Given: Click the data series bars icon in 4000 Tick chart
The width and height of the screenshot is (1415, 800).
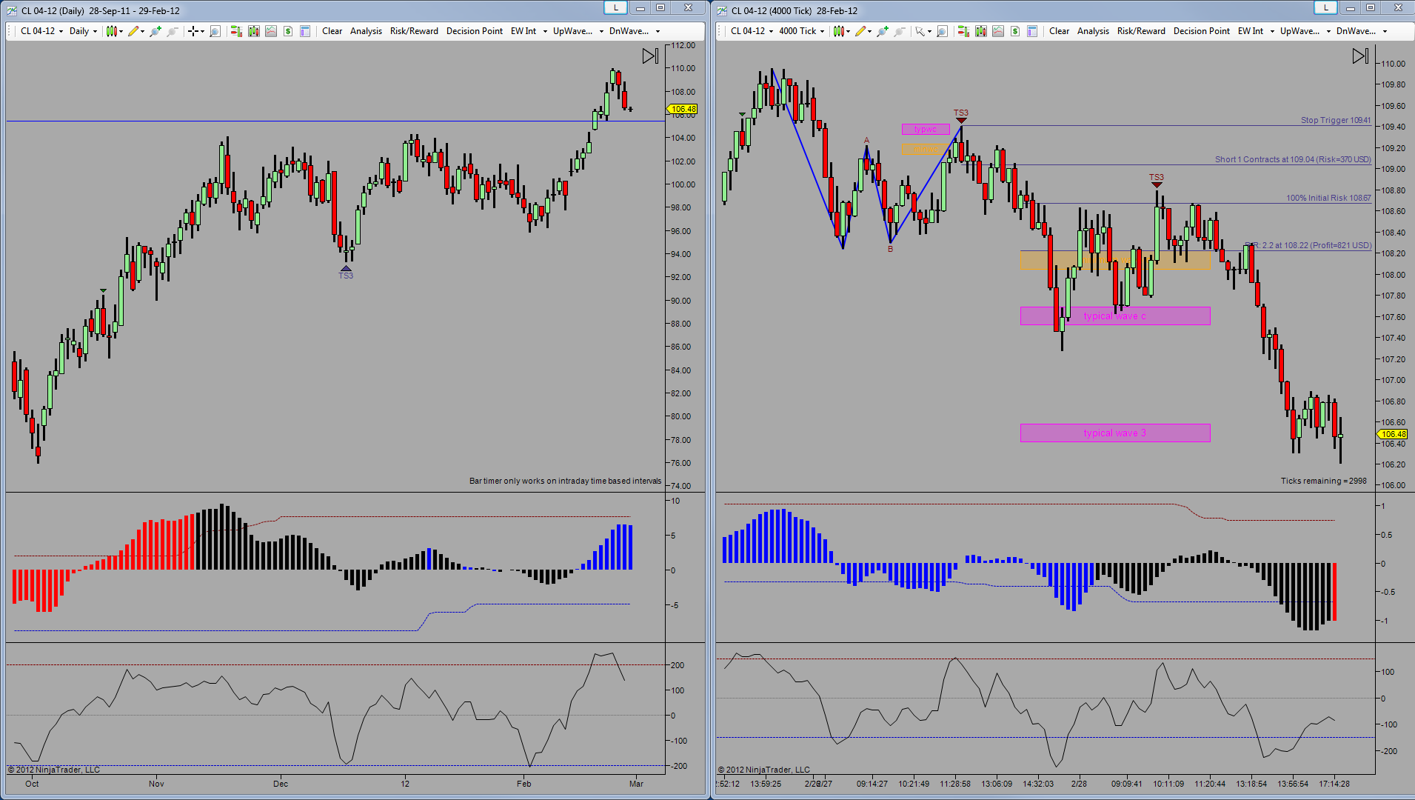Looking at the screenshot, I should (981, 31).
